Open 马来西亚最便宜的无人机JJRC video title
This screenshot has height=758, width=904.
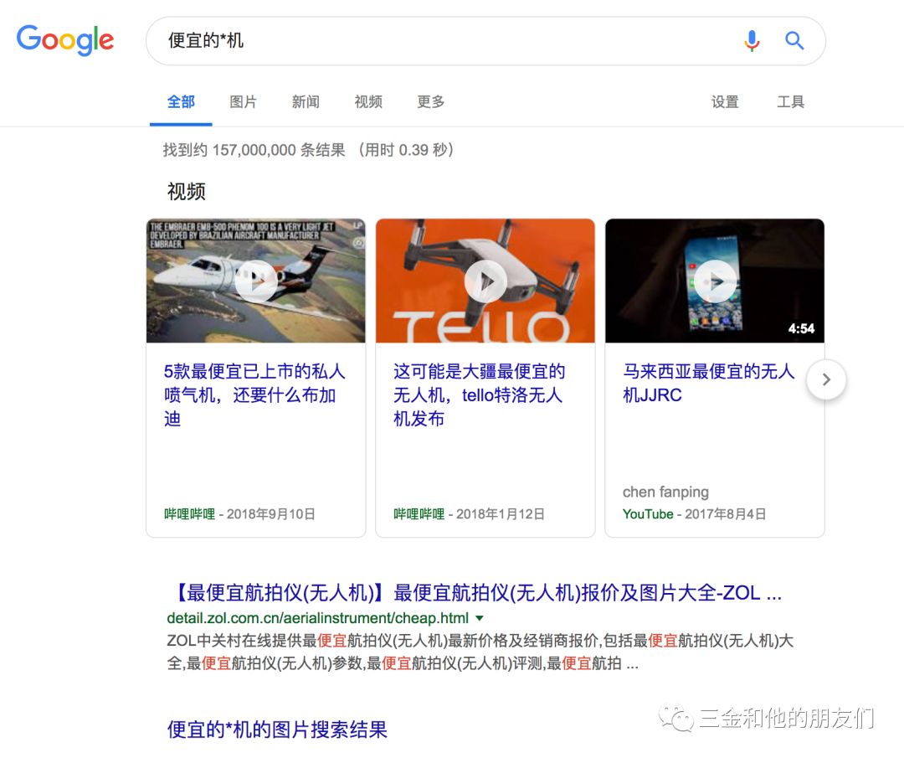(709, 383)
